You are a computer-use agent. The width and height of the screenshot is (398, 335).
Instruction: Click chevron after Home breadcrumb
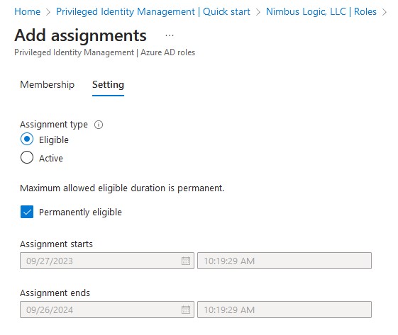click(x=48, y=12)
